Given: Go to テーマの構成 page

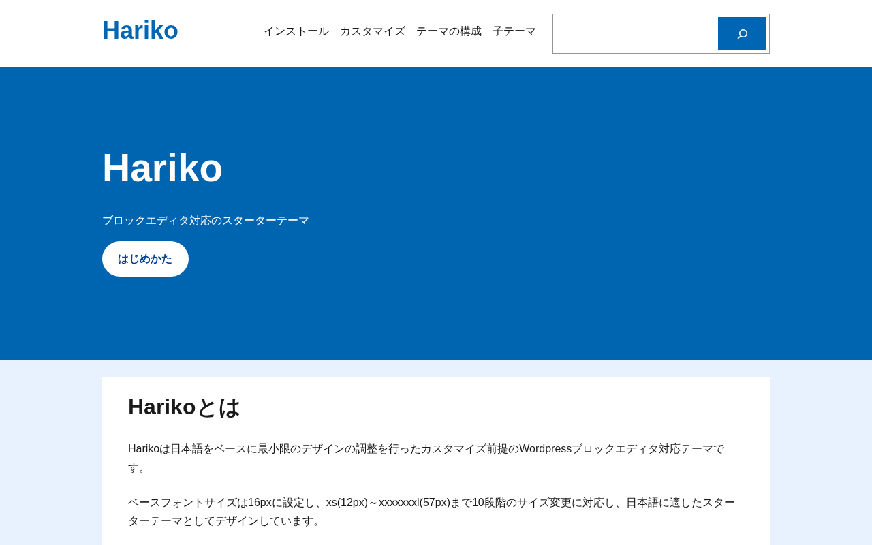Looking at the screenshot, I should 449,31.
